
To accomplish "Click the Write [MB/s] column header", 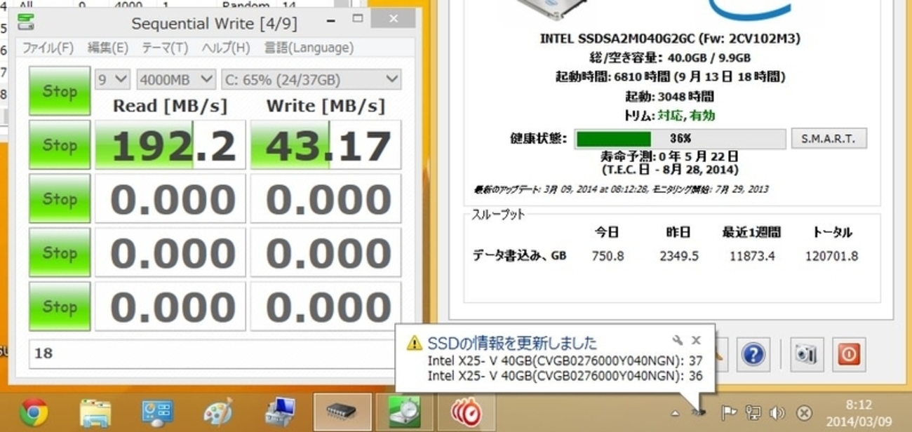I will coord(326,106).
